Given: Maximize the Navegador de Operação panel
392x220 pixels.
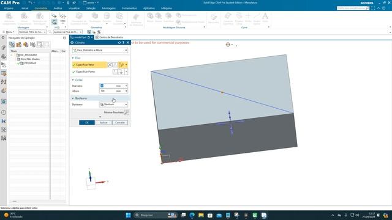Looking at the screenshot, I should [x=64, y=38].
